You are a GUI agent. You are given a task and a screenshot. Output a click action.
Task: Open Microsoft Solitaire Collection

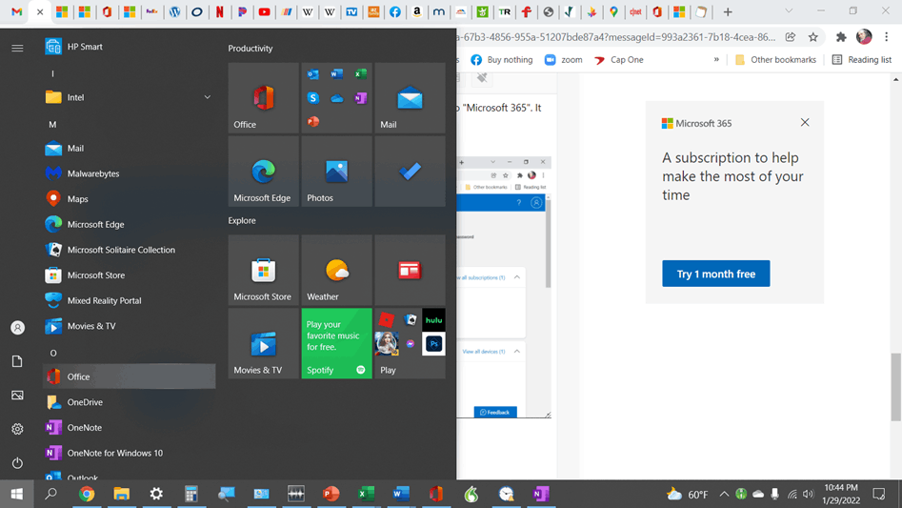[x=130, y=250]
